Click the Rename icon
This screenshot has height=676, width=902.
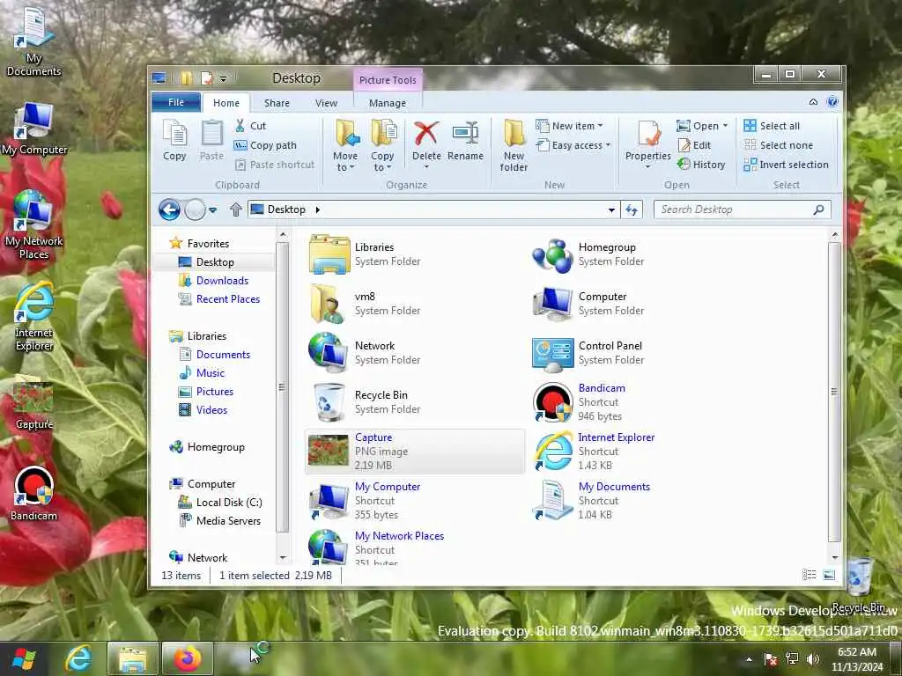[x=465, y=134]
